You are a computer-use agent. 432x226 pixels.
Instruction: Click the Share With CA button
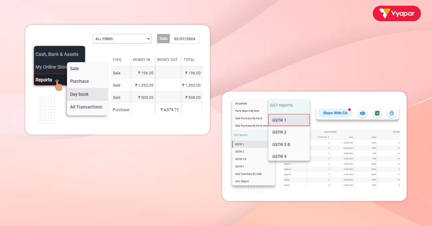point(334,113)
